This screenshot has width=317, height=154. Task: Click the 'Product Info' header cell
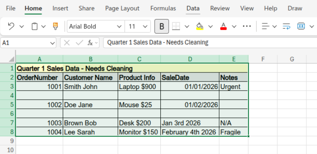coord(139,77)
